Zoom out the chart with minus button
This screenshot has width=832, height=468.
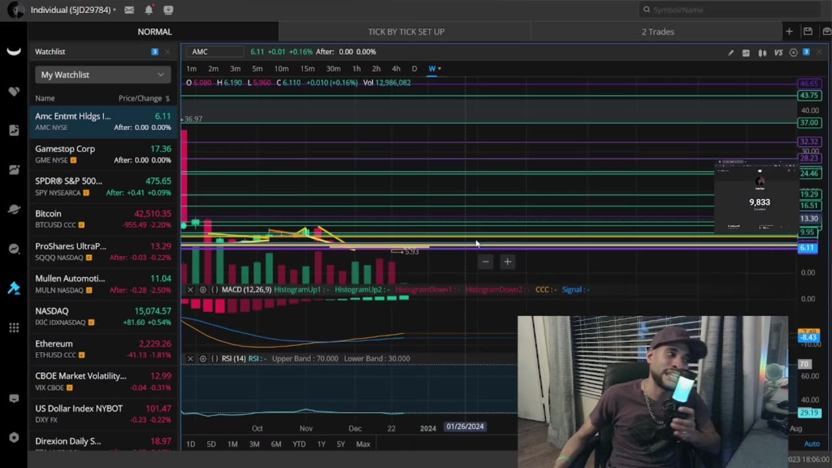point(486,261)
